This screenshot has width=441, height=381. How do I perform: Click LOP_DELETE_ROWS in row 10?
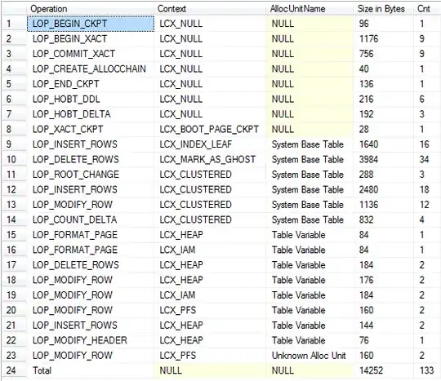[x=91, y=159]
